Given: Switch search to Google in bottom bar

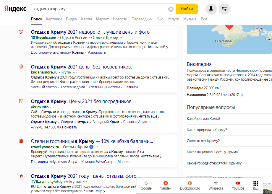Looking at the screenshot, I should (x=146, y=186).
